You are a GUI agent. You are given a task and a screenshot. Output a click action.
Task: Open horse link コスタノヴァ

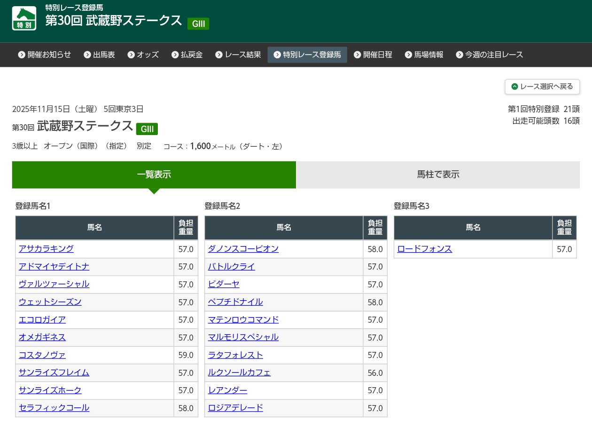42,355
